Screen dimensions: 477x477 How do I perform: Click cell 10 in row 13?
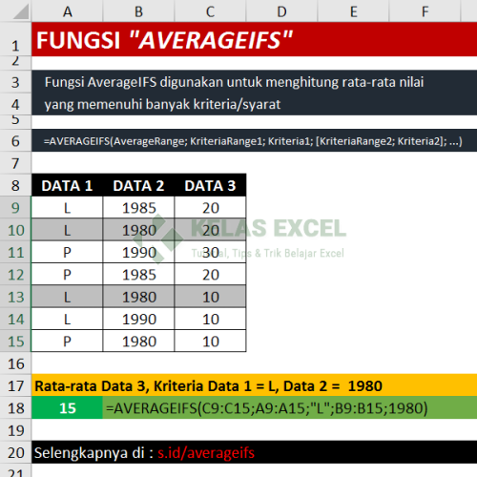tap(210, 297)
